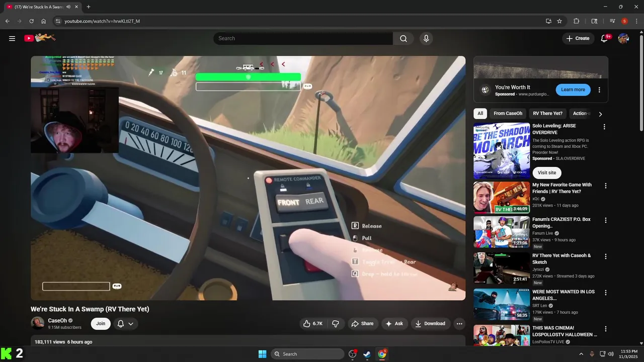Open options for the Purdue sponsored ad
This screenshot has width=644, height=362.
point(599,90)
